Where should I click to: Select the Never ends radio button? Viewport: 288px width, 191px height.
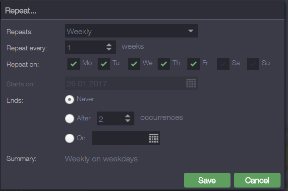tap(69, 100)
